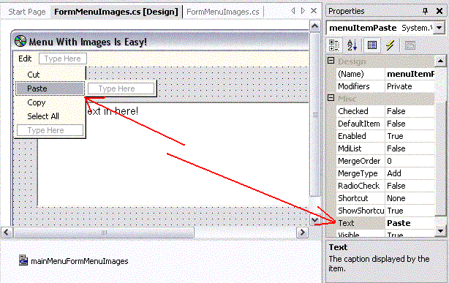Click the Modifiers value Private

tap(410, 86)
